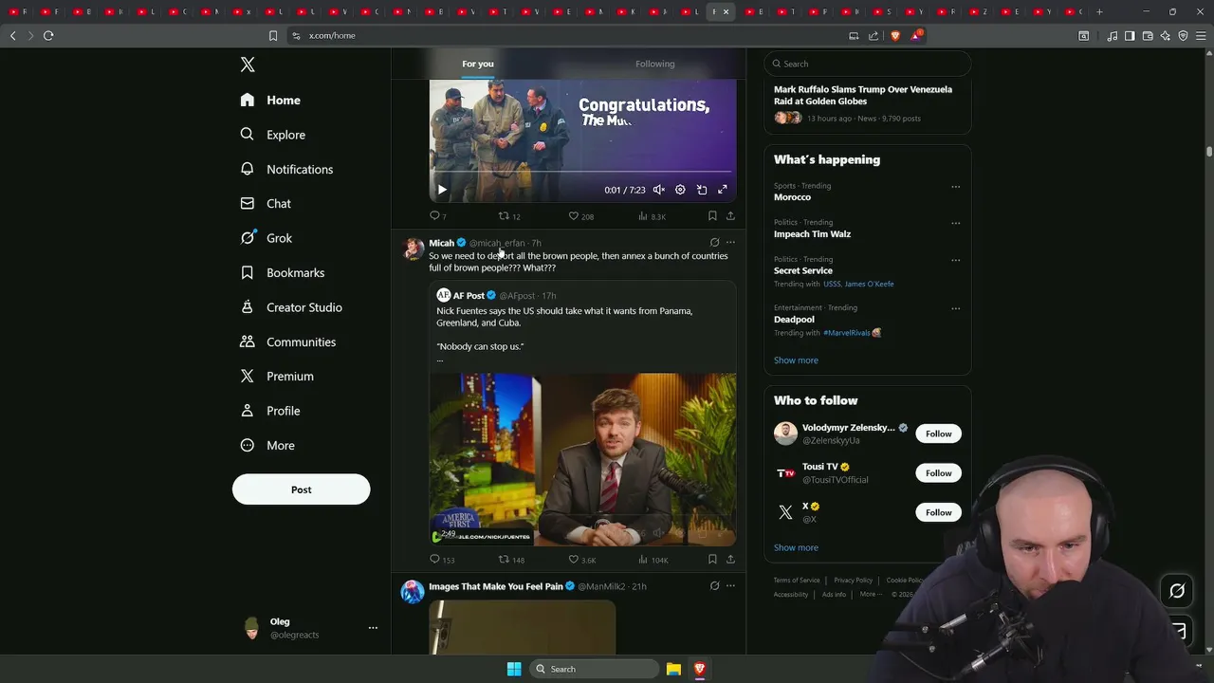Expand the More menu in sidebar
The image size is (1214, 683).
tap(267, 445)
